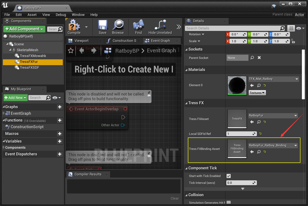Click the favorite star in Event Graph
Viewport: 308px width, 206px height.
pyautogui.click(x=71, y=51)
